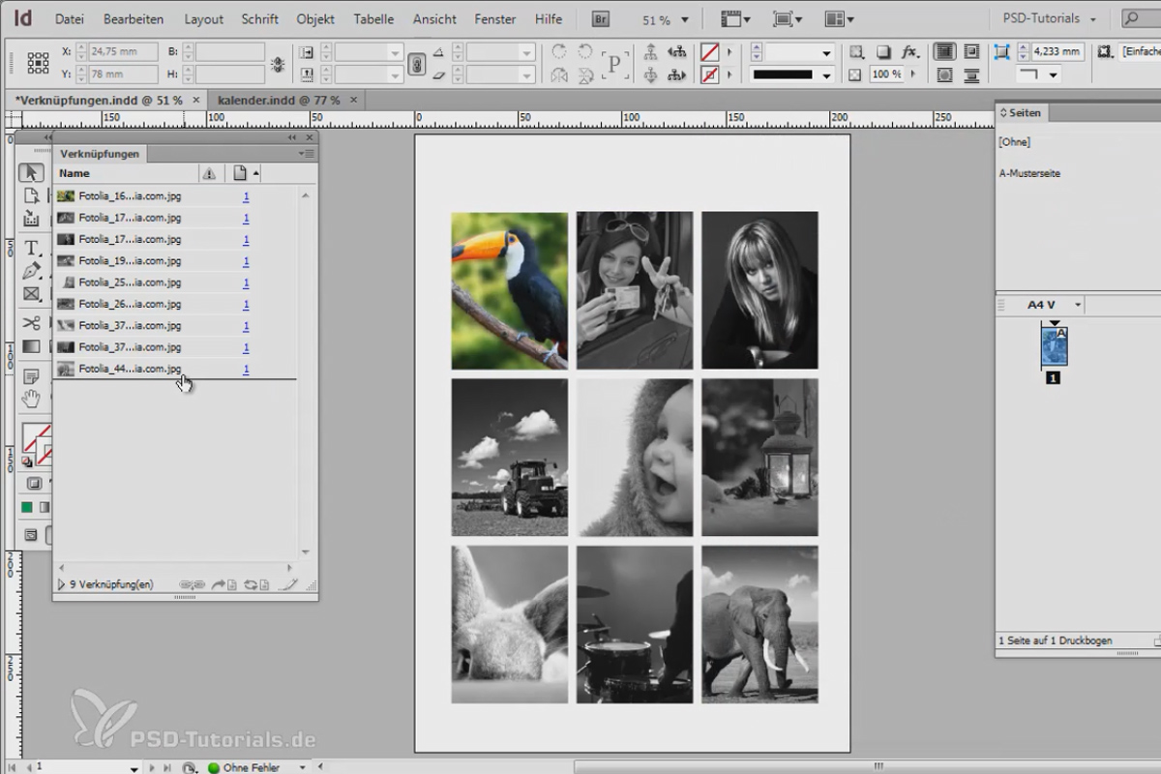Select page 1 thumbnail in Seiten panel
The width and height of the screenshot is (1161, 774).
pyautogui.click(x=1054, y=346)
